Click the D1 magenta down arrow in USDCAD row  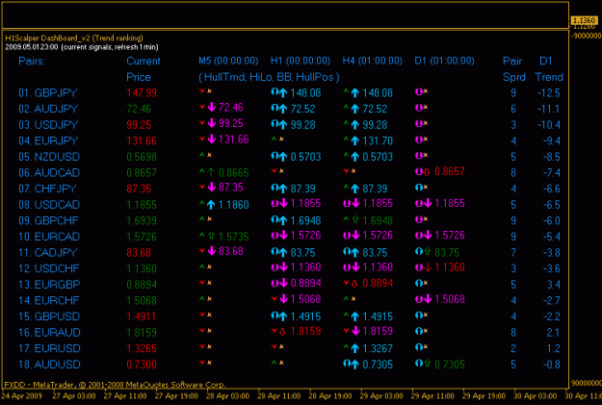pyautogui.click(x=428, y=203)
